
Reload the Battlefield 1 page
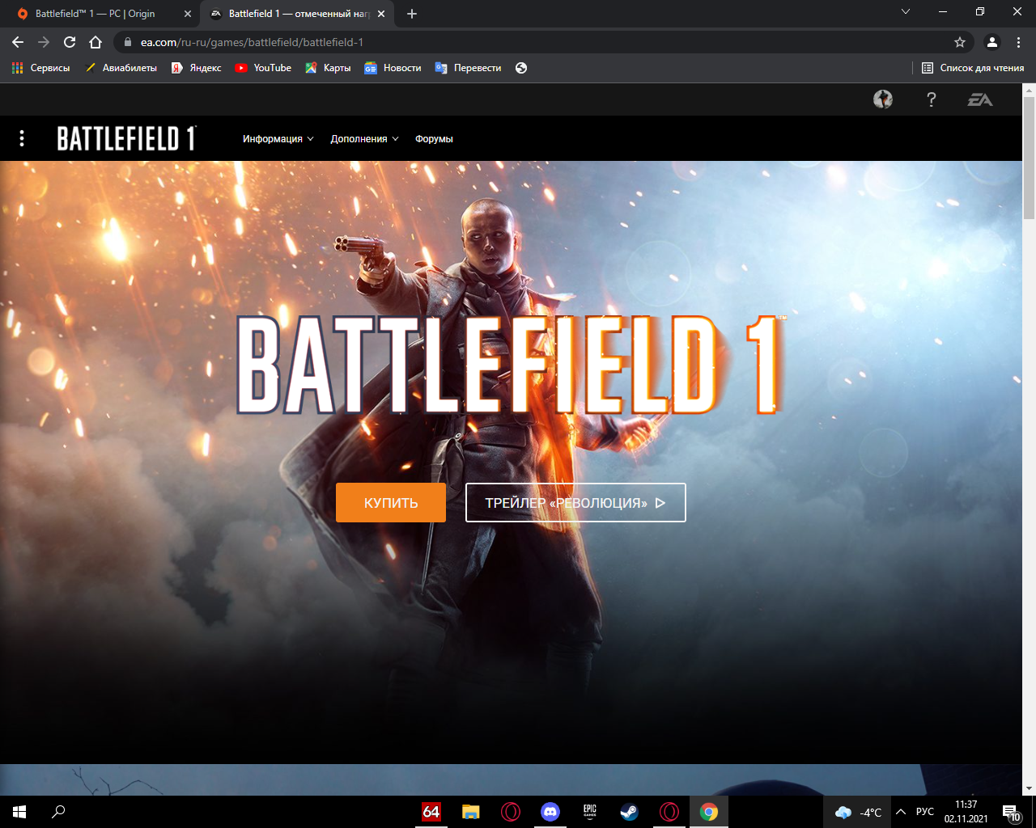tap(70, 42)
